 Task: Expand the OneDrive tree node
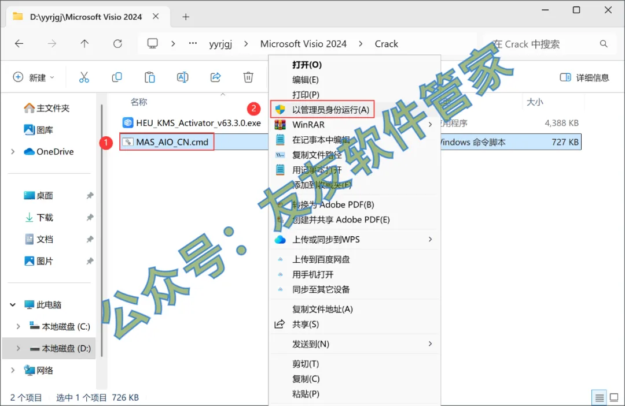coord(13,151)
